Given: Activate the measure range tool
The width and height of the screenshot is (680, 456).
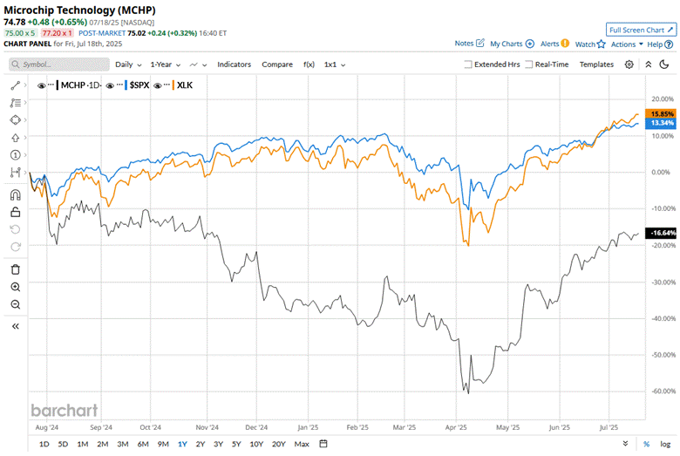Looking at the screenshot, I should click(15, 173).
